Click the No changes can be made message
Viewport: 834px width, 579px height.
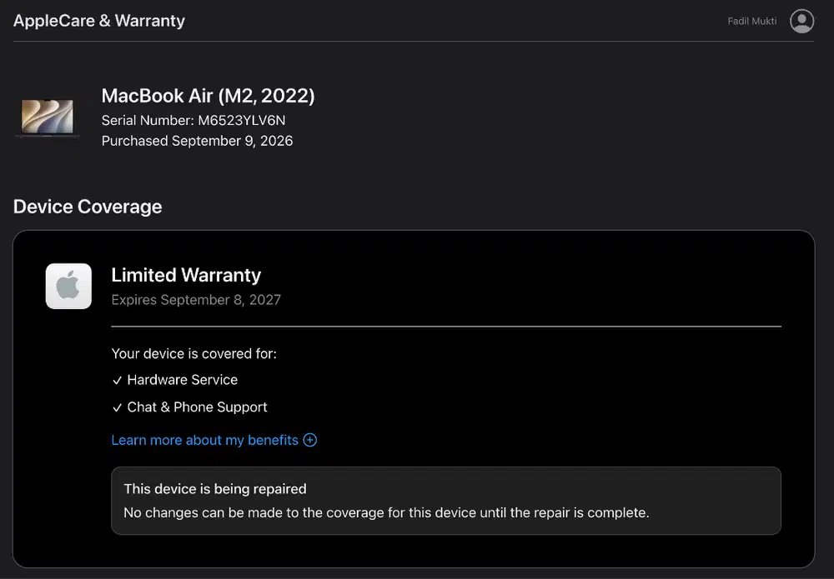[387, 512]
